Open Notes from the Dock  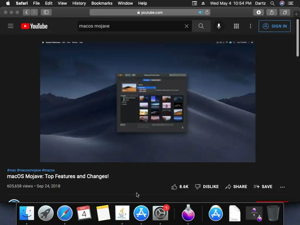point(103,213)
